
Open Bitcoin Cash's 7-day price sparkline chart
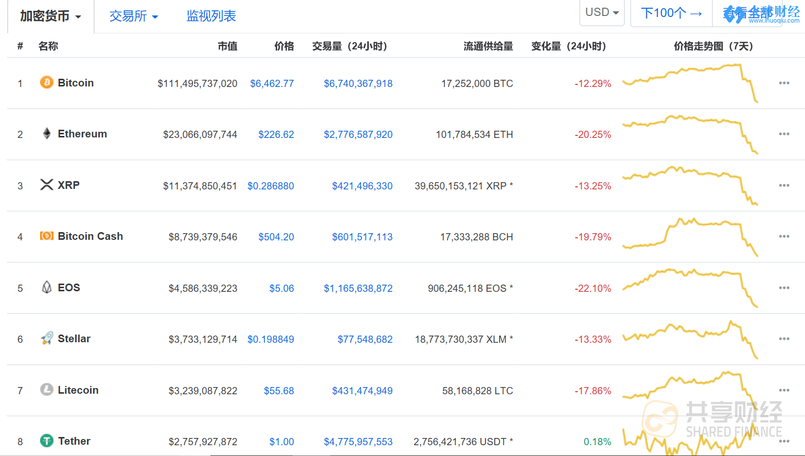690,237
